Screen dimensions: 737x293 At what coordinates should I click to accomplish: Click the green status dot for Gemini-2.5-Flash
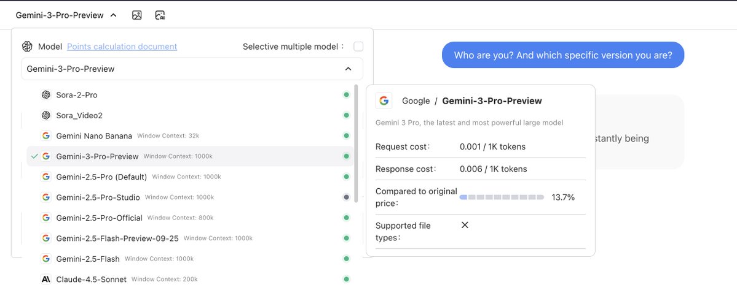pyautogui.click(x=347, y=259)
